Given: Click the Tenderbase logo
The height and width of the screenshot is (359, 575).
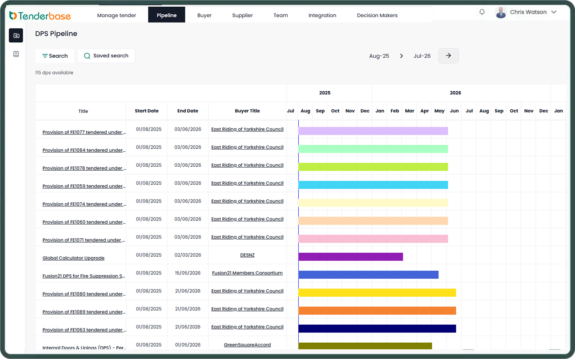Looking at the screenshot, I should [40, 15].
